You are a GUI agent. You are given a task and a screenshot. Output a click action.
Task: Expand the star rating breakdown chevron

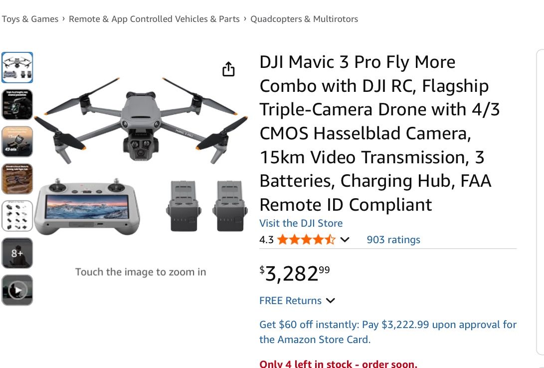(344, 240)
